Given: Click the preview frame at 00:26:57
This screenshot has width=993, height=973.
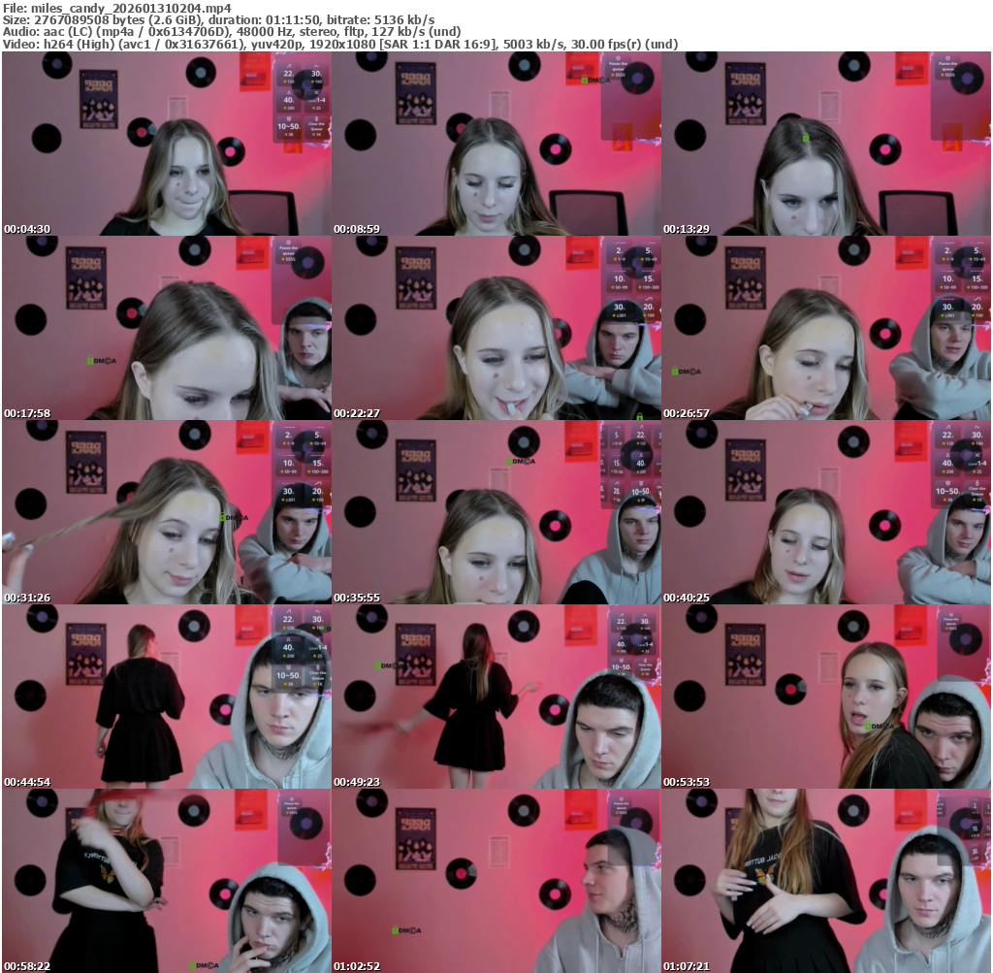Looking at the screenshot, I should (826, 328).
